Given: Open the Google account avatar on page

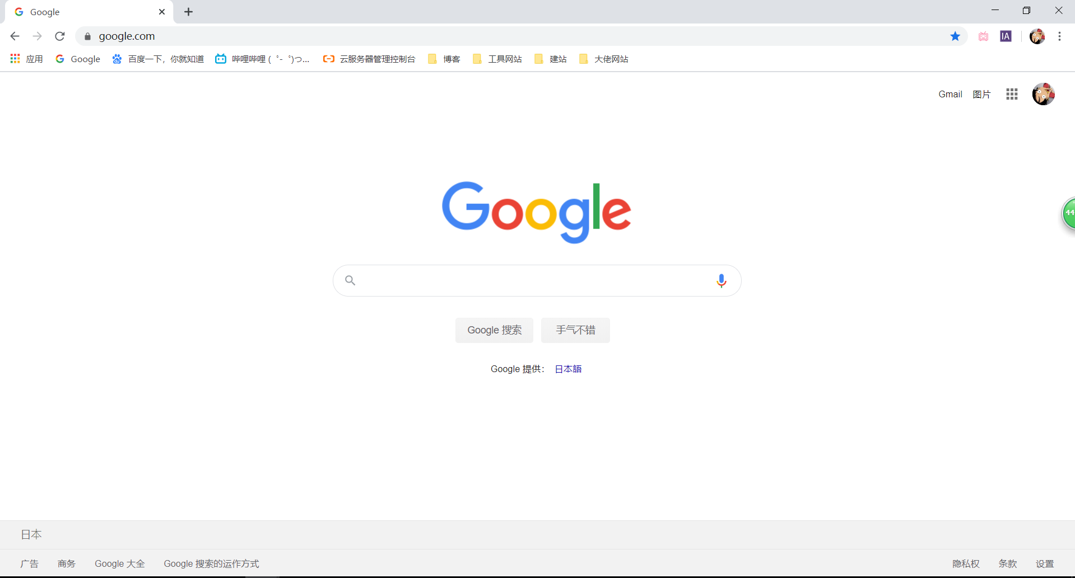Looking at the screenshot, I should pyautogui.click(x=1043, y=94).
